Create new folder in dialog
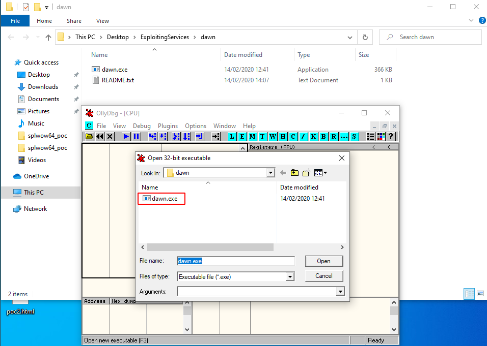487x346 pixels. coord(307,173)
